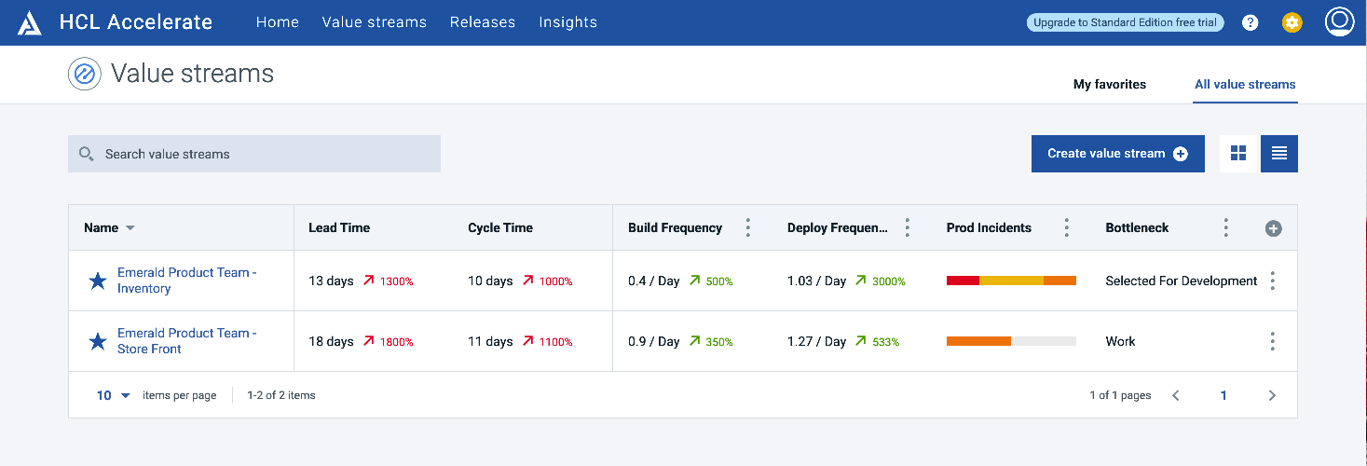Click the HCL Accelerate logo icon
Viewport: 1367px width, 466px height.
[x=30, y=22]
